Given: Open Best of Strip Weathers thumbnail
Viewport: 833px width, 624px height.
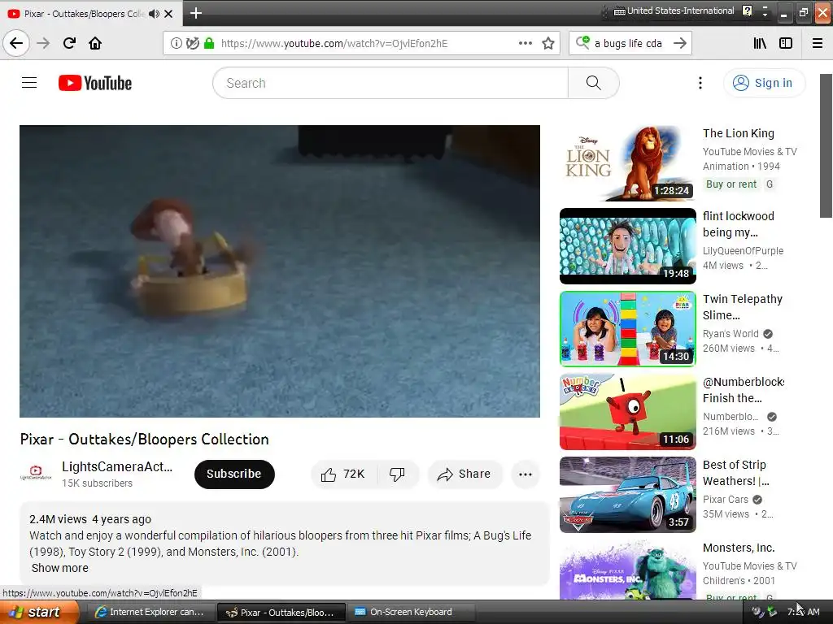Looking at the screenshot, I should [627, 495].
